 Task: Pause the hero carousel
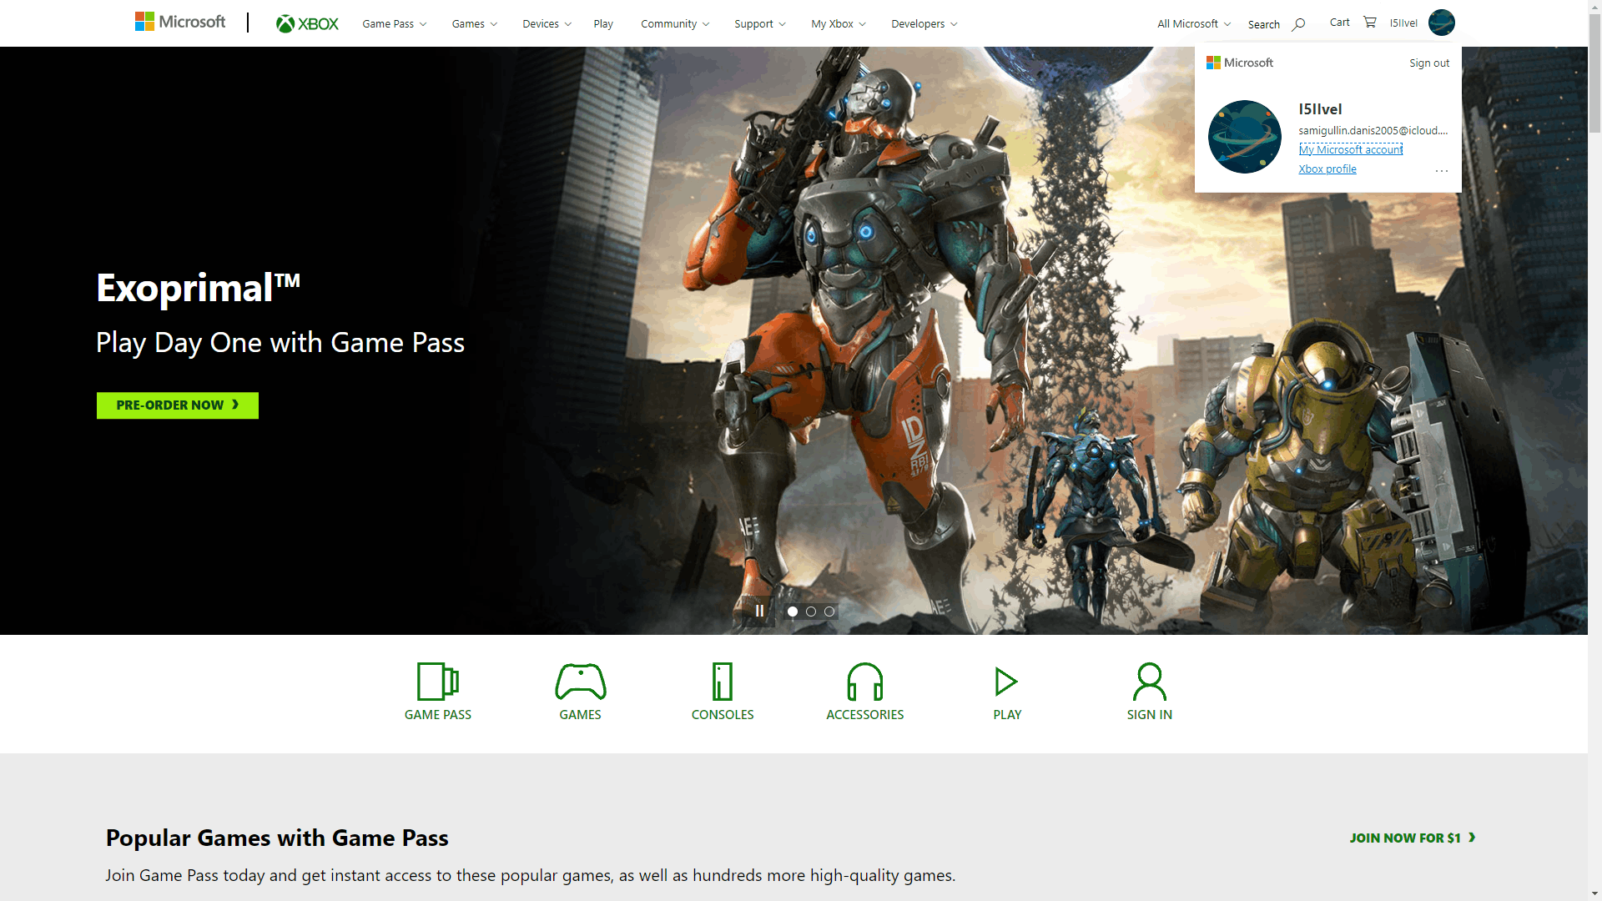759,611
